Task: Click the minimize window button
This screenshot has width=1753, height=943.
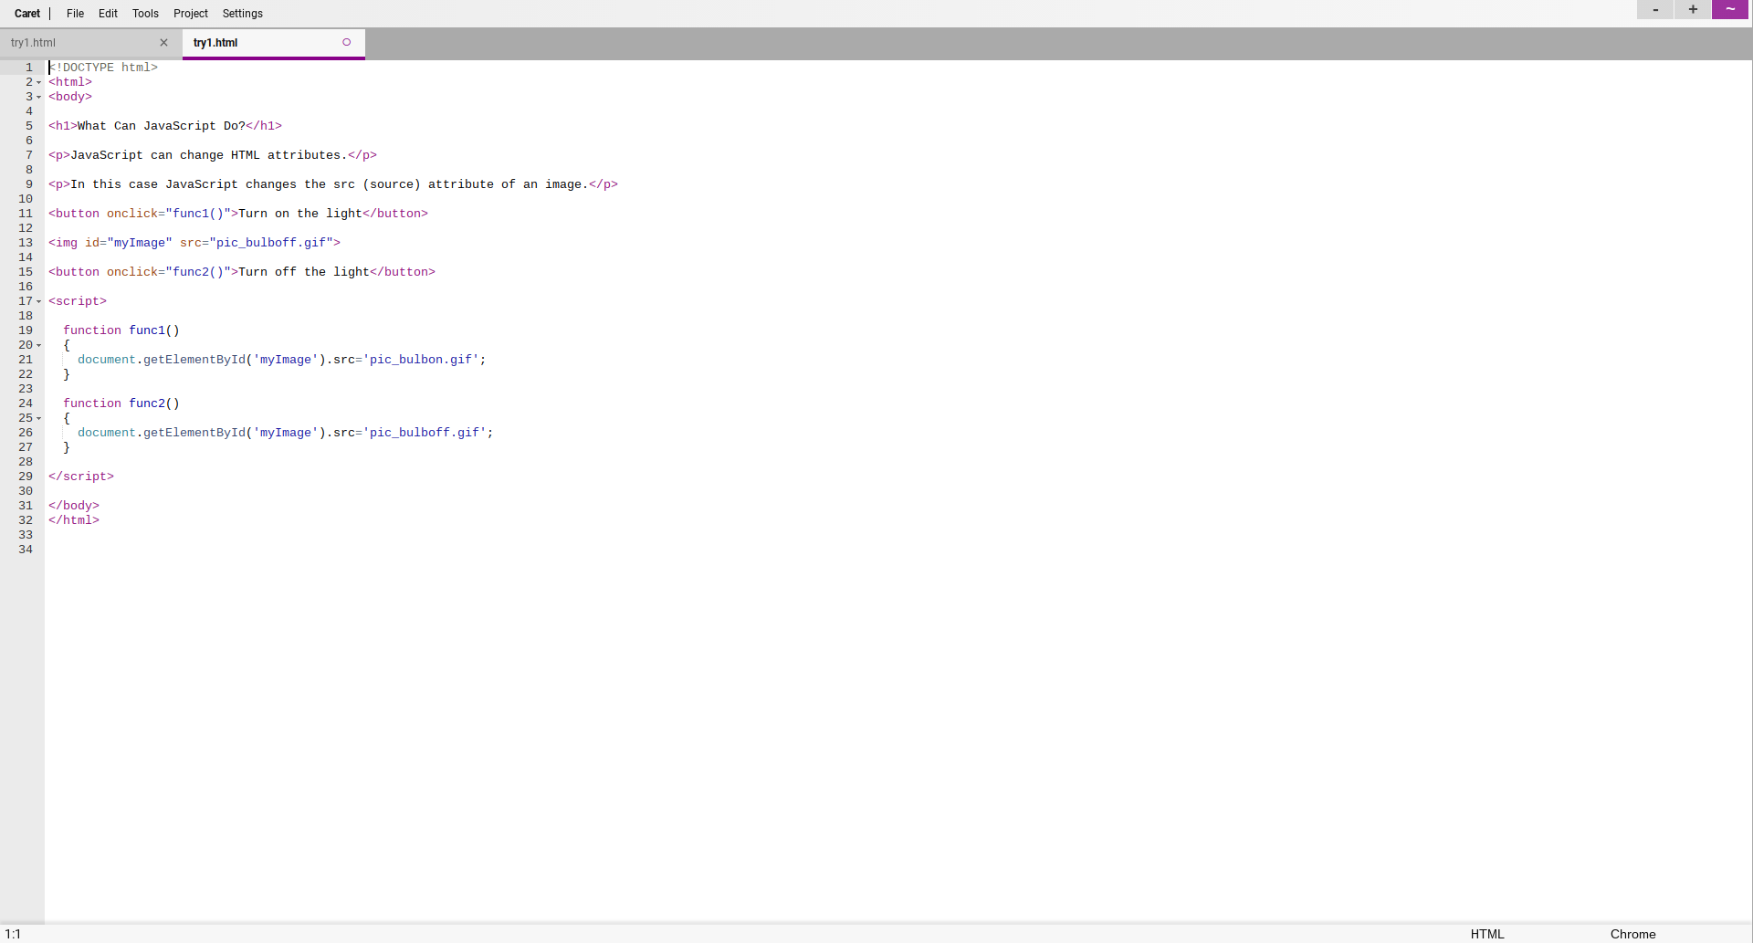Action: point(1655,9)
